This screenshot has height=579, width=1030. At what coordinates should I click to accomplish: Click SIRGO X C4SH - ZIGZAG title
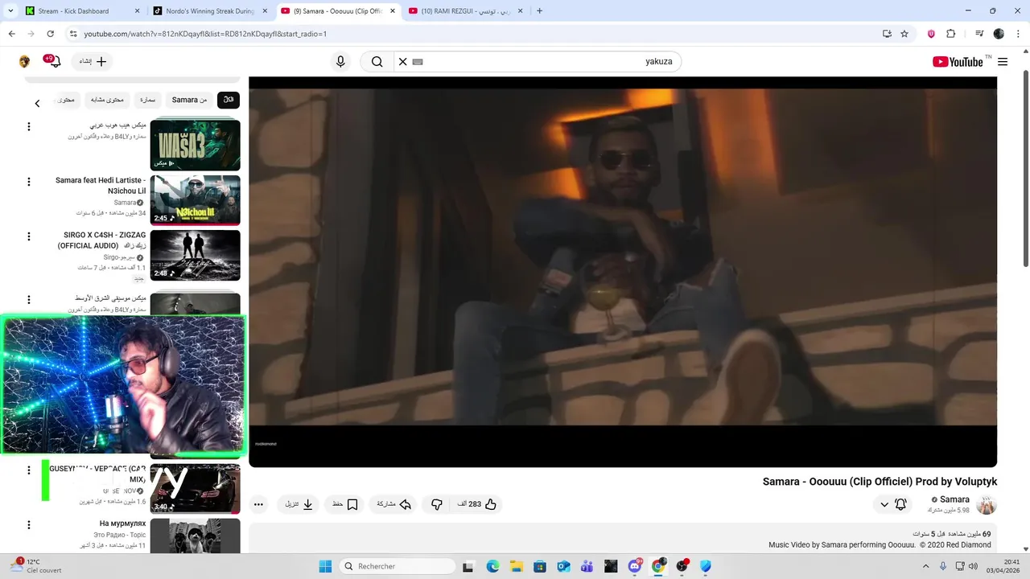[x=101, y=240]
